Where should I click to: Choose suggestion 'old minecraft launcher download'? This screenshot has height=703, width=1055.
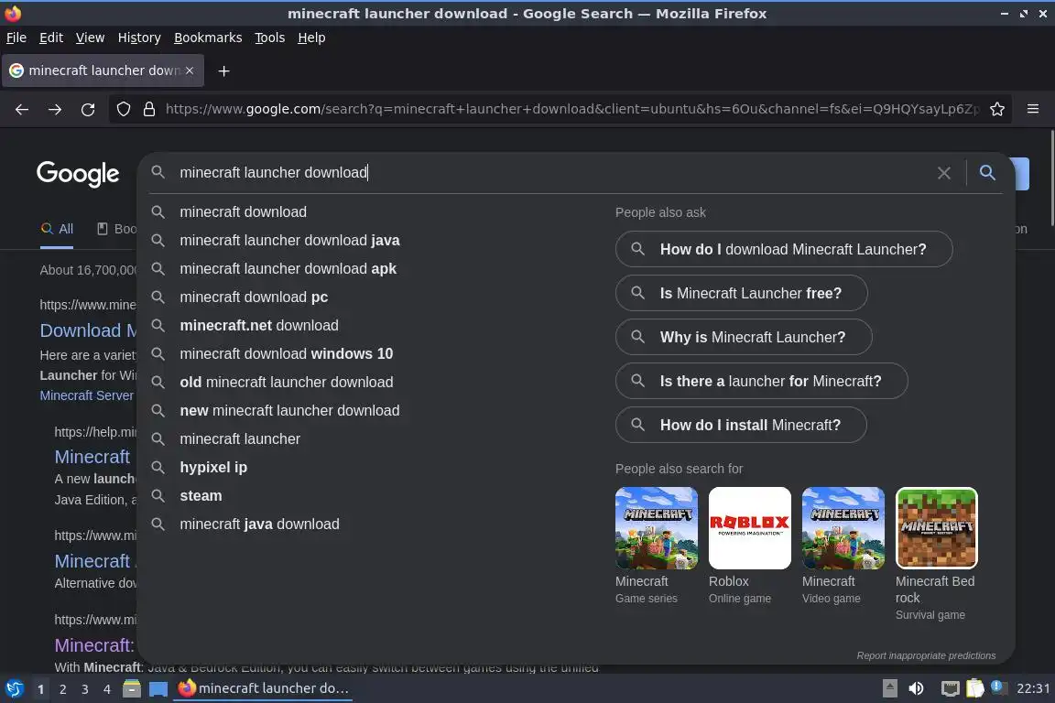coord(286,382)
